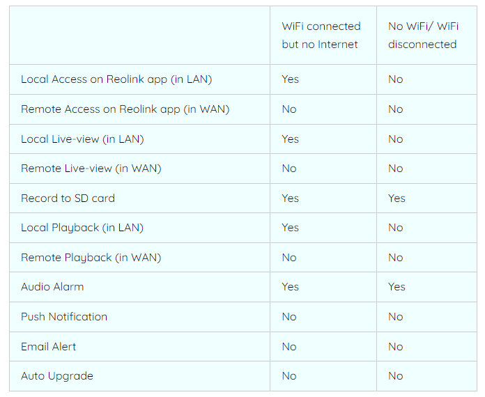Image resolution: width=485 pixels, height=397 pixels.
Task: Click the No cell for Auto Upgrade, WiFi disconnected
Action: 395,376
